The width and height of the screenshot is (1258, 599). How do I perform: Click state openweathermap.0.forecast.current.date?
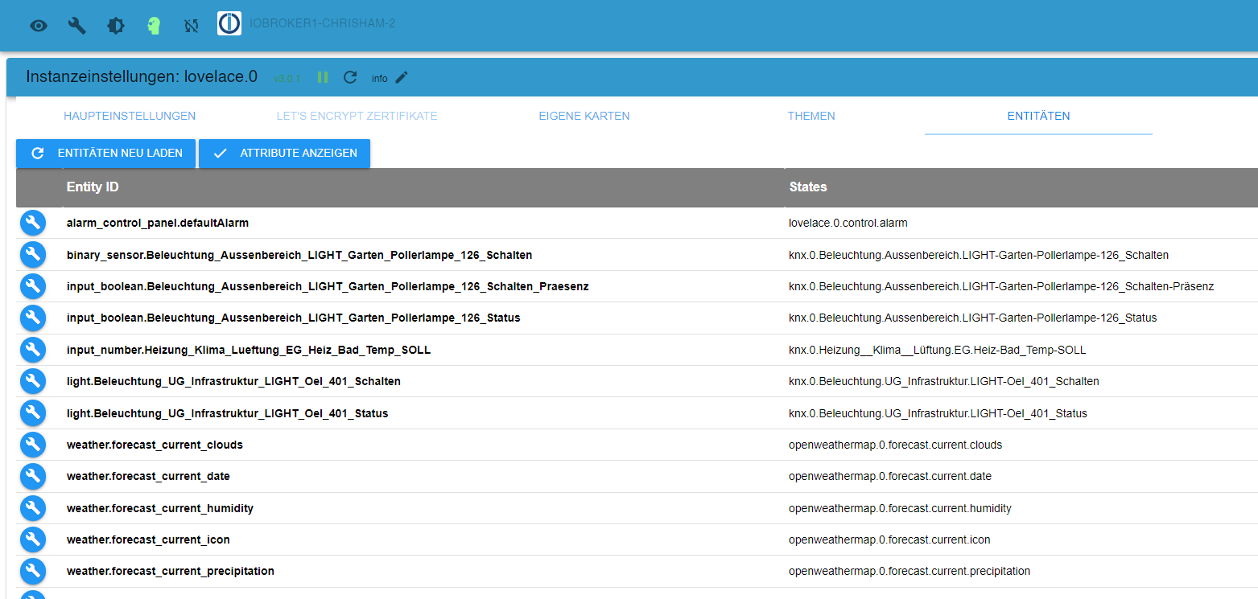pos(890,476)
